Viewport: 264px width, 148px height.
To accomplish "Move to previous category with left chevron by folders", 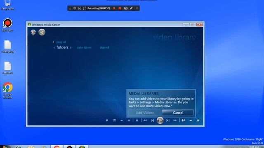I will click(54, 48).
